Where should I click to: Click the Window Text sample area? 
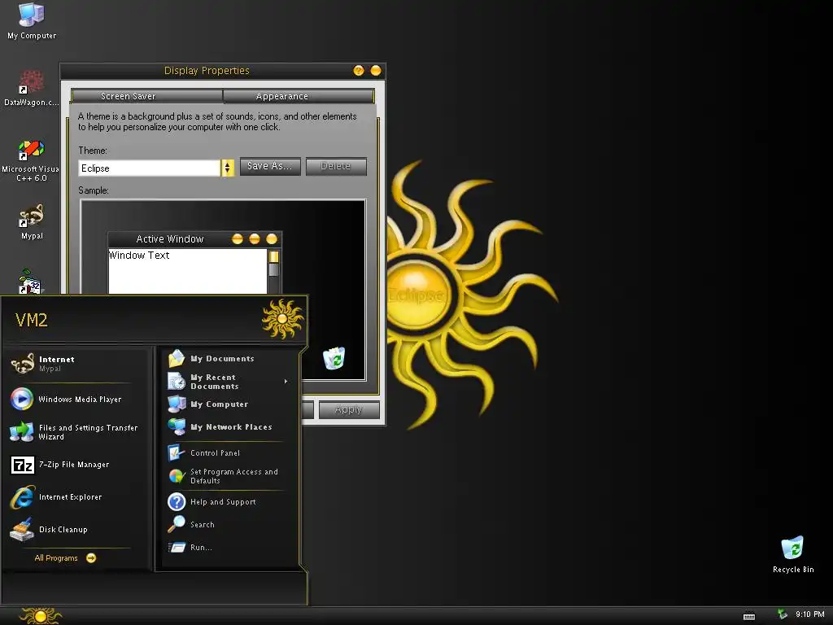point(187,271)
